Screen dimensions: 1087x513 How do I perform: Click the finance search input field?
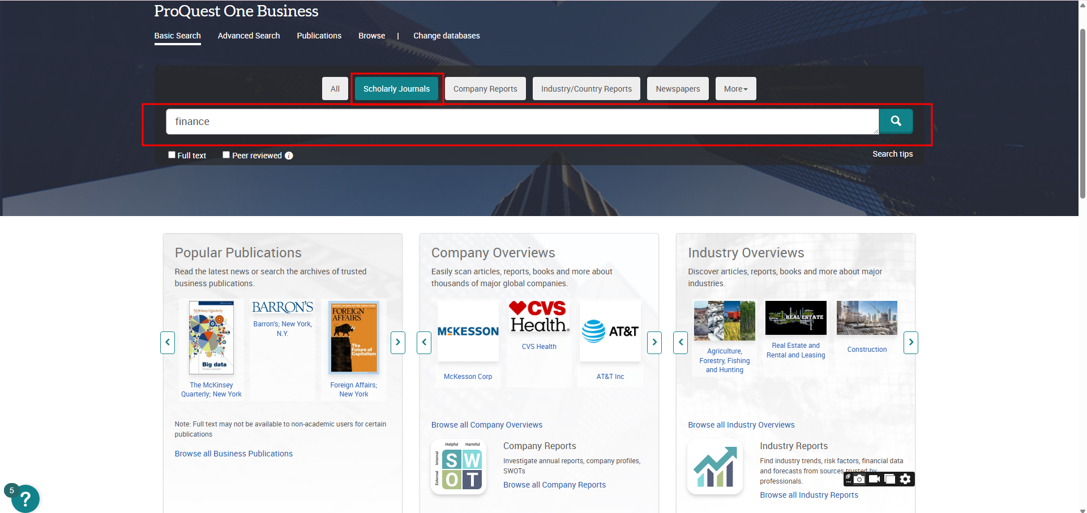click(x=521, y=122)
